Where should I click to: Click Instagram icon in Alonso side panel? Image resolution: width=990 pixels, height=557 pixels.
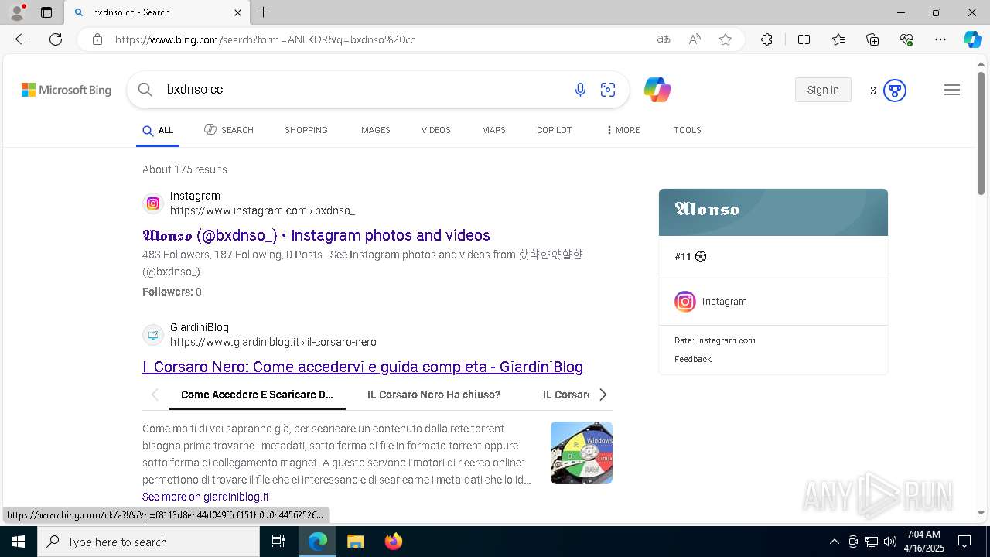tap(685, 302)
